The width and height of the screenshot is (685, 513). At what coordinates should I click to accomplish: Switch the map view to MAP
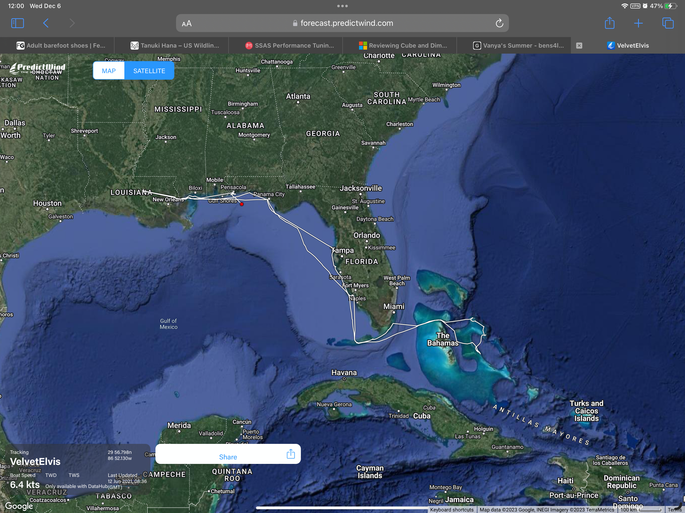(x=109, y=71)
